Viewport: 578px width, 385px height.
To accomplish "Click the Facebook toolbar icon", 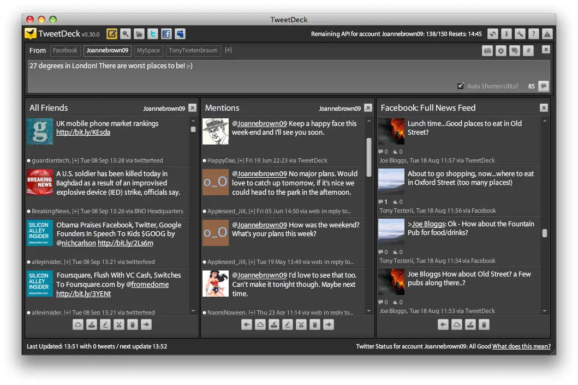I will point(166,34).
